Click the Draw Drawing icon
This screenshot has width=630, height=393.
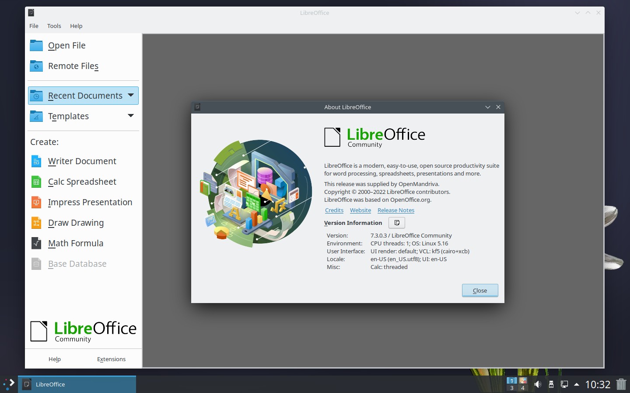pyautogui.click(x=36, y=223)
